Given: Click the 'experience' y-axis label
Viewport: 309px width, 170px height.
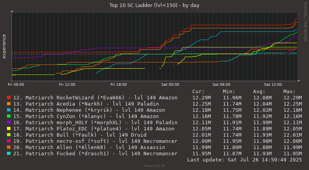Looking at the screenshot, I should (4, 46).
